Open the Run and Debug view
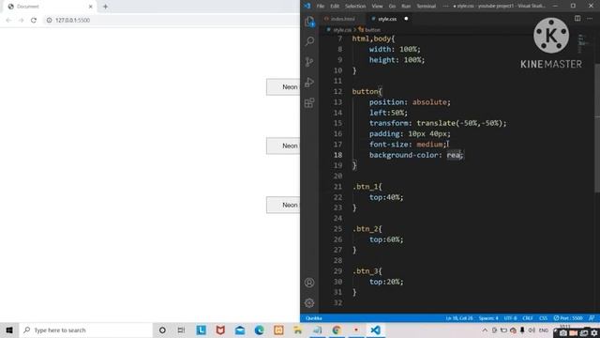Image resolution: width=600 pixels, height=338 pixels. click(x=309, y=83)
